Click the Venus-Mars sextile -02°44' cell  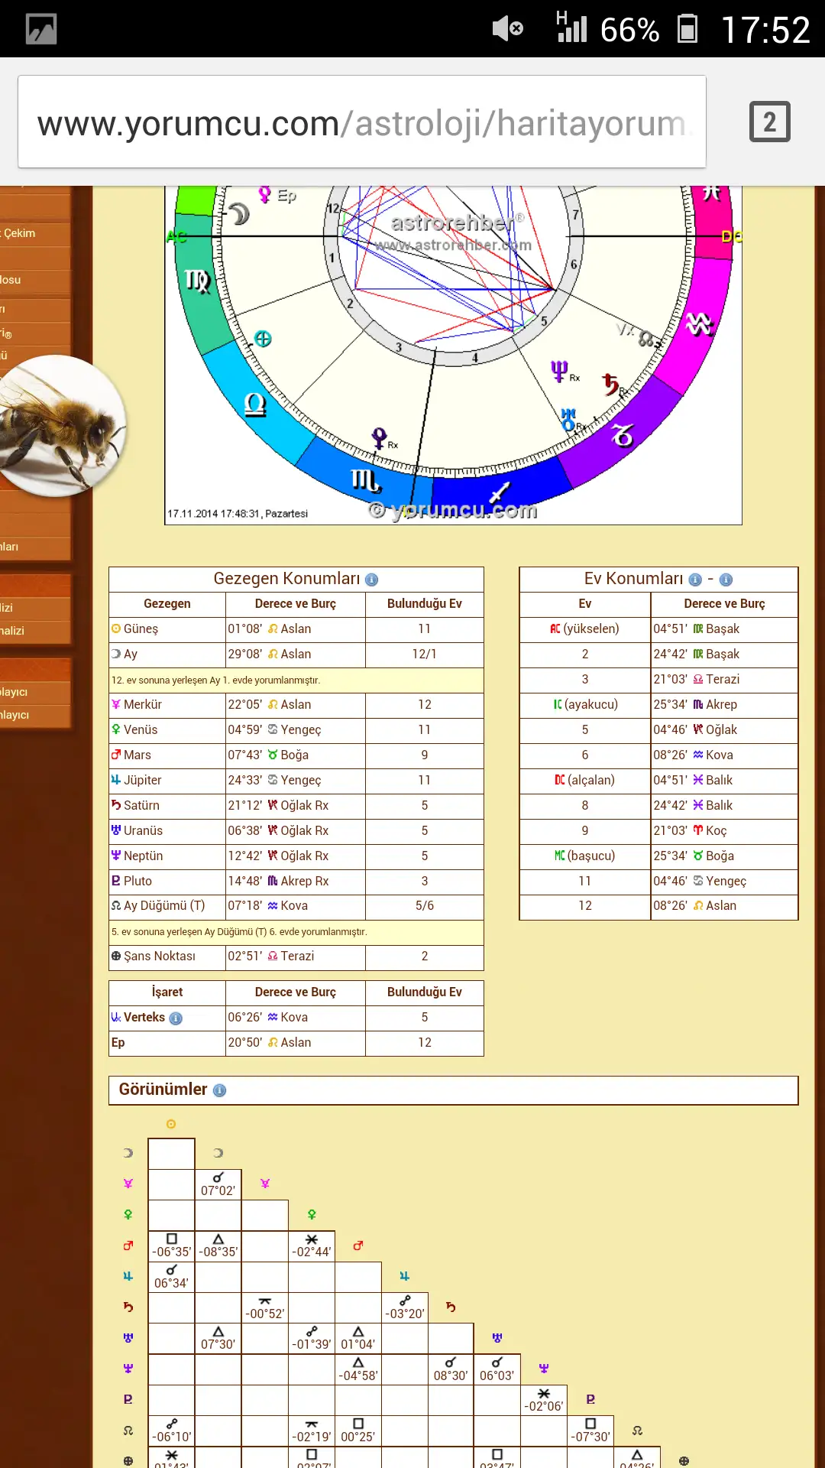312,1246
